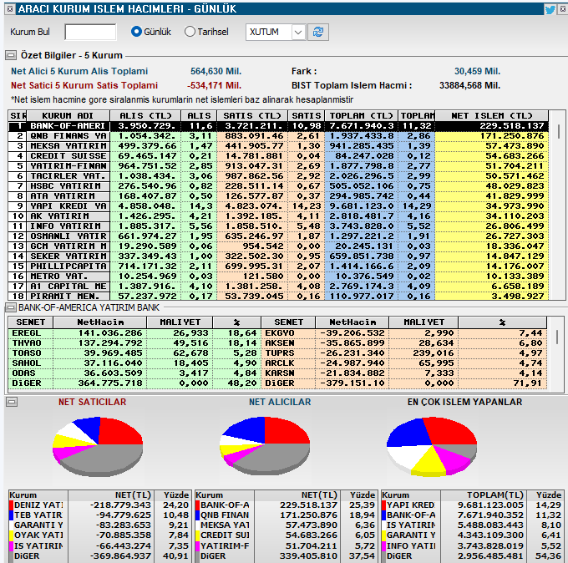Click the TOASO stock row

click(134, 353)
